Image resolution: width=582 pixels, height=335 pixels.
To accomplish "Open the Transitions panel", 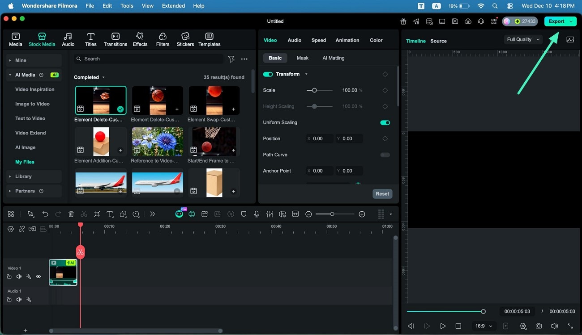I will click(115, 39).
